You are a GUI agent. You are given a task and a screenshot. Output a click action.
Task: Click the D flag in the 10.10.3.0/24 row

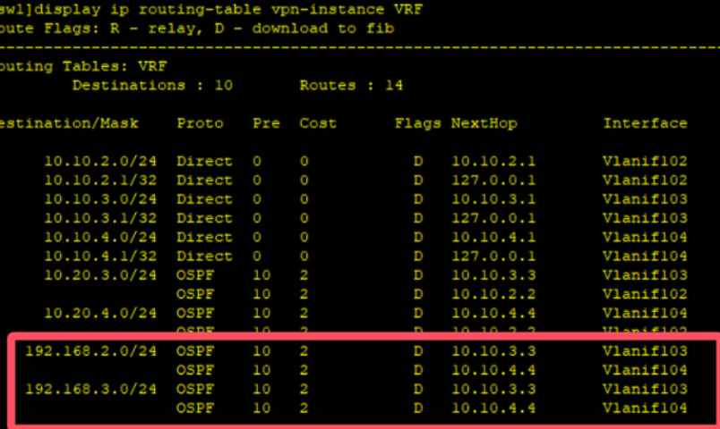(418, 199)
